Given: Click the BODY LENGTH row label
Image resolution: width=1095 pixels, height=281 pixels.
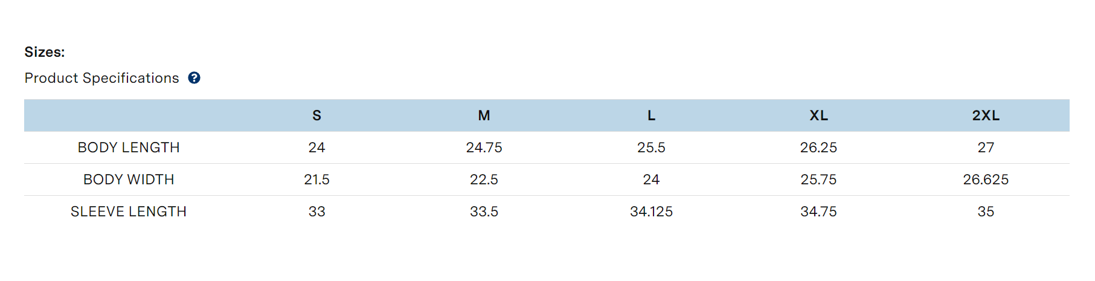Looking at the screenshot, I should 129,147.
